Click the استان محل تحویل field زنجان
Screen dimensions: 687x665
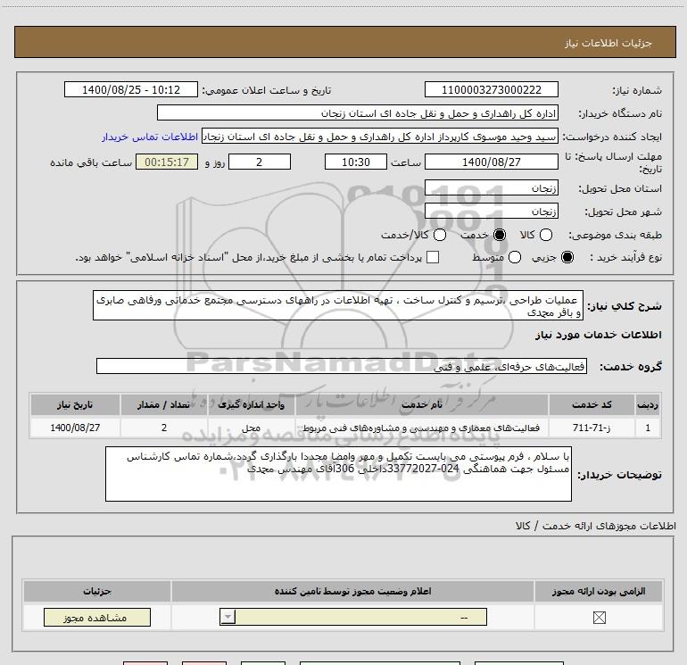coord(491,188)
